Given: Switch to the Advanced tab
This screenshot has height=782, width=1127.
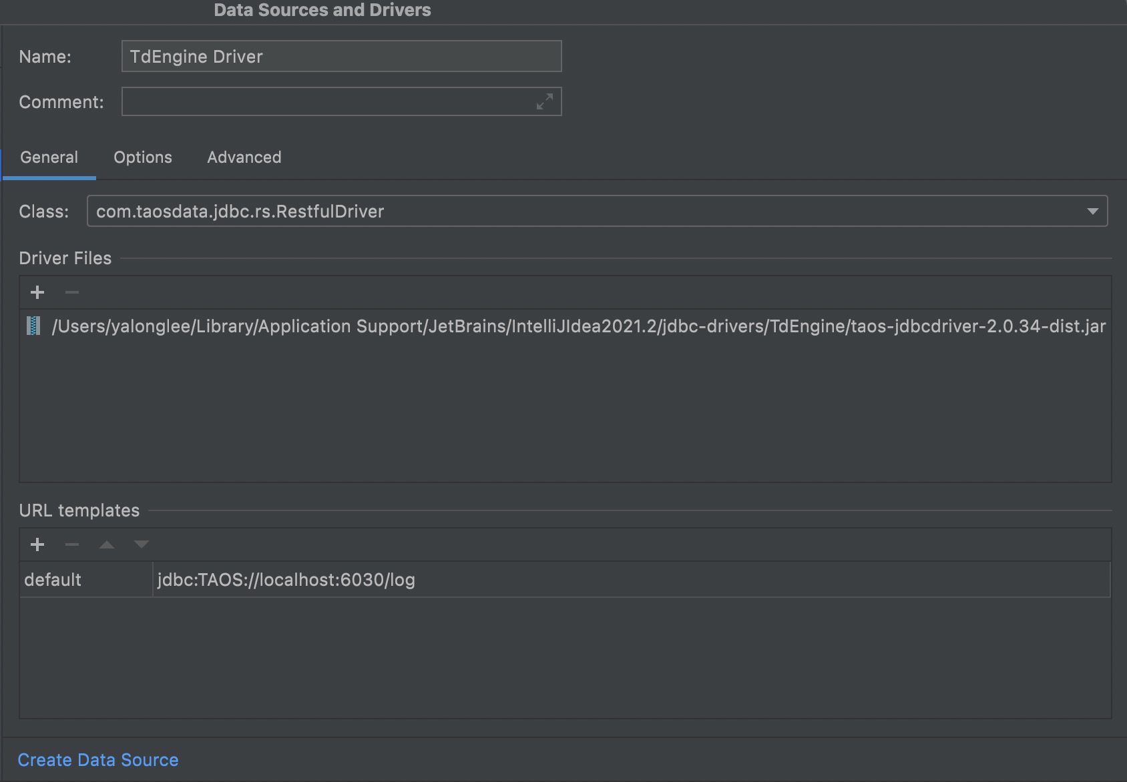Looking at the screenshot, I should [244, 157].
